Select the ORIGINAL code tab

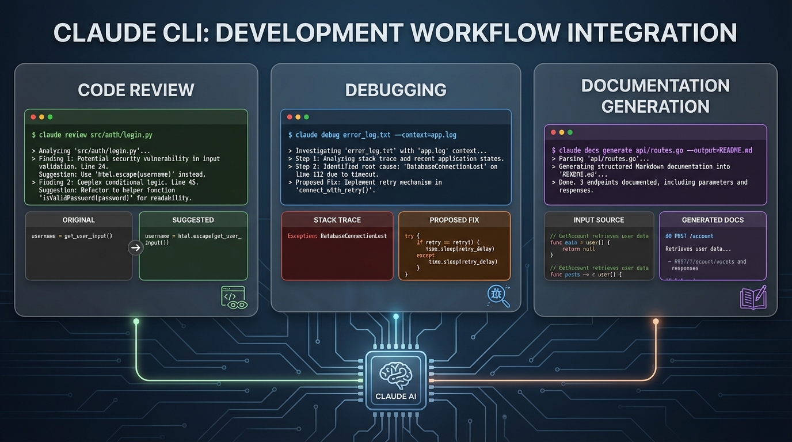[78, 220]
